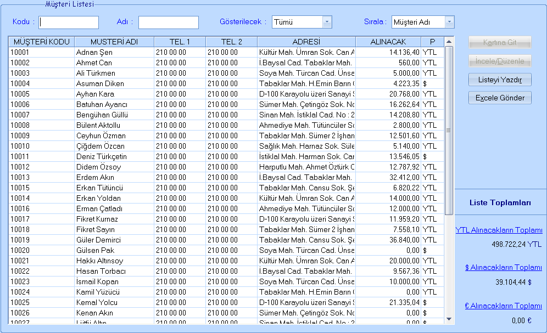Click the Excele Gönder button
Image resolution: width=547 pixels, height=333 pixels.
click(500, 98)
